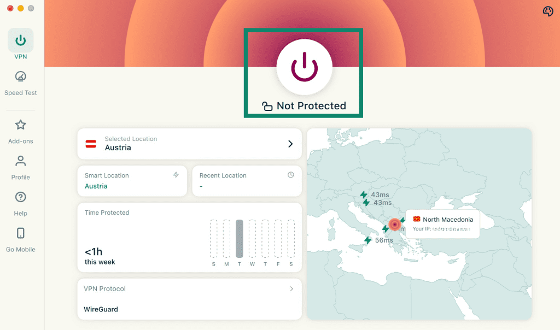Click the theme palette icon
The height and width of the screenshot is (330, 560).
coord(548,11)
